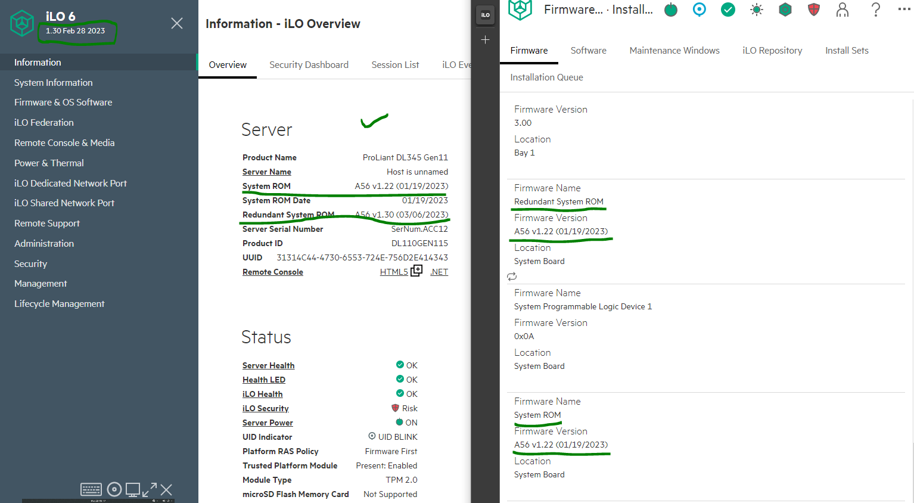Open remote console virtual keyboard icon
The height and width of the screenshot is (503, 914).
(91, 490)
